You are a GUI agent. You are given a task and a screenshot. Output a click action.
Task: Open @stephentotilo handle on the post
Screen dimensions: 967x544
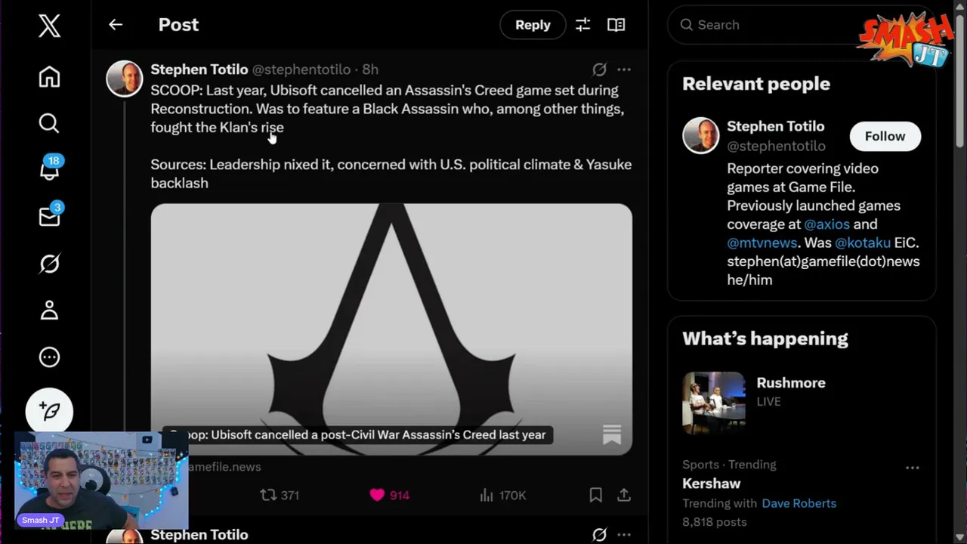(301, 70)
